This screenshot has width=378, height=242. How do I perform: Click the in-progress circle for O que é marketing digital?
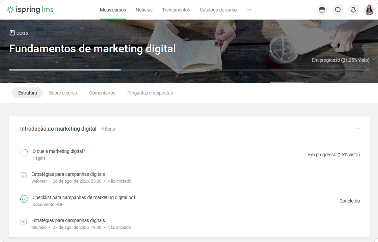(24, 153)
